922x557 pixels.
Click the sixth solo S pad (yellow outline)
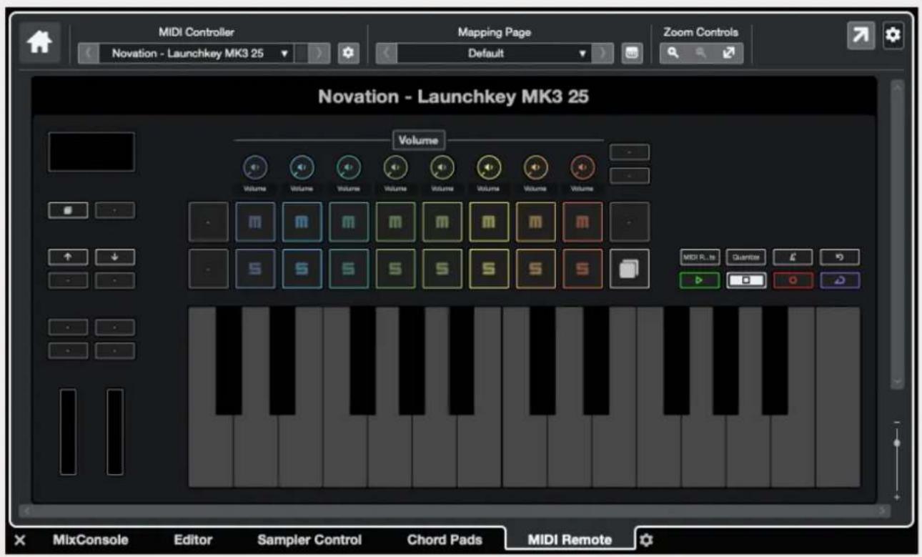click(490, 269)
